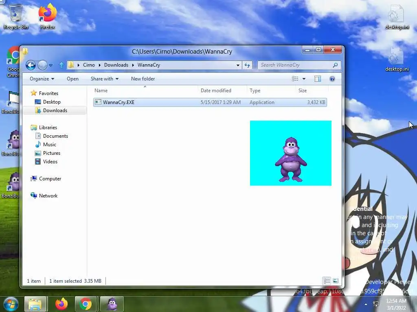Screen dimensions: 417x312
Task: Click the WannaCry.EXE application icon
Action: point(98,102)
